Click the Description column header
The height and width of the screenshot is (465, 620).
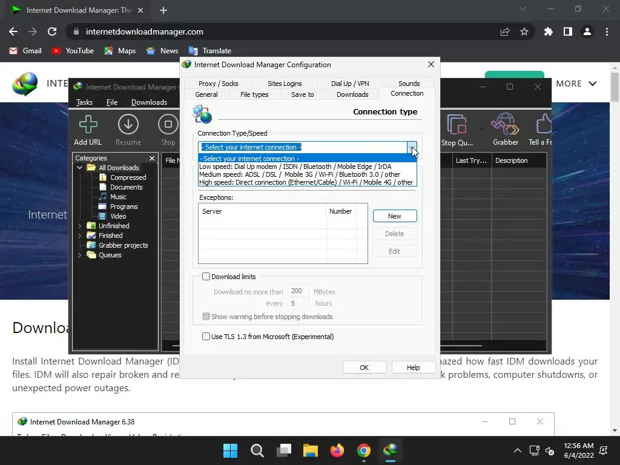tap(519, 160)
